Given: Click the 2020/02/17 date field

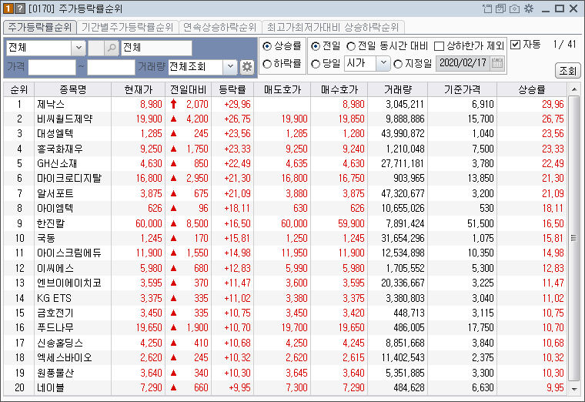Looking at the screenshot, I should click(463, 62).
